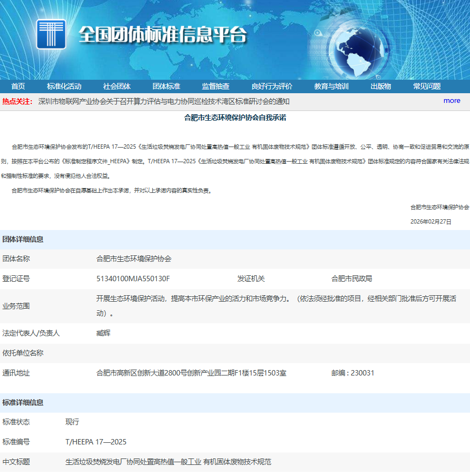This screenshot has width=470, height=473.
Task: Select the 团体标准 menu item
Action: (x=166, y=86)
